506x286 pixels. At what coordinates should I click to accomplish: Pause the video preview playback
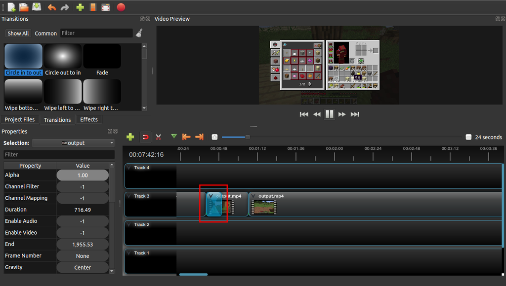tap(330, 114)
